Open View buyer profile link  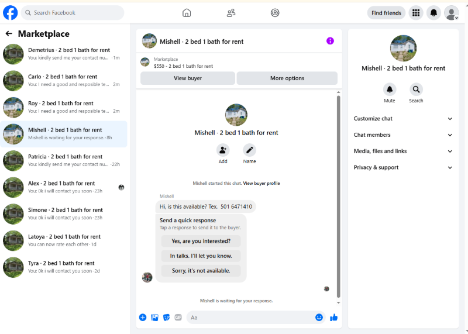pyautogui.click(x=261, y=183)
